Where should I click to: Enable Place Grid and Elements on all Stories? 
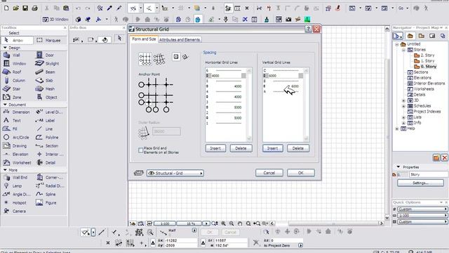pyautogui.click(x=140, y=150)
